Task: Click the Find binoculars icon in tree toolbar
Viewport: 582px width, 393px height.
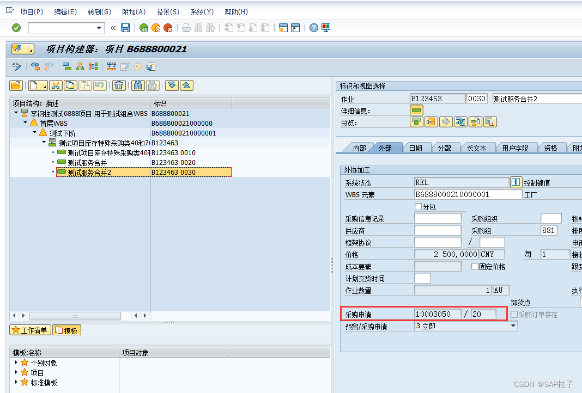Action: (138, 85)
